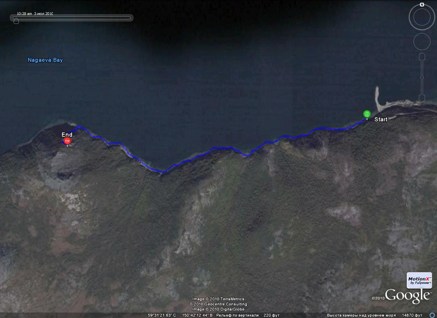Open the MotionX by Fullpower logo

(x=419, y=280)
